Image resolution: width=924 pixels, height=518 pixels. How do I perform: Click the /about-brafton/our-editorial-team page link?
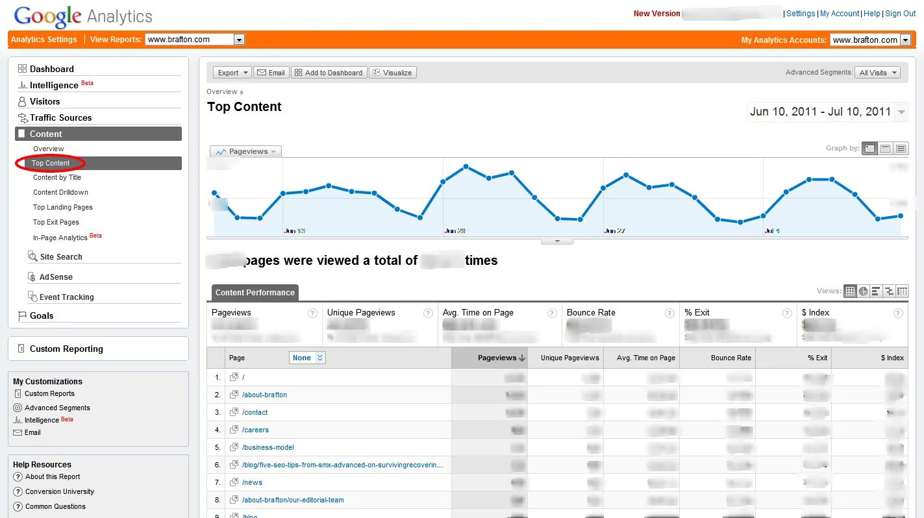coord(293,500)
